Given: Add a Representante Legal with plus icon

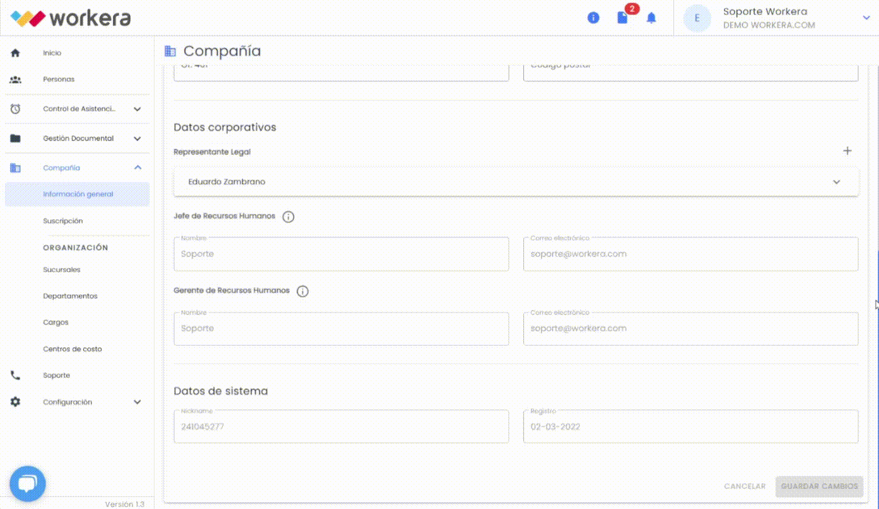Looking at the screenshot, I should (847, 151).
